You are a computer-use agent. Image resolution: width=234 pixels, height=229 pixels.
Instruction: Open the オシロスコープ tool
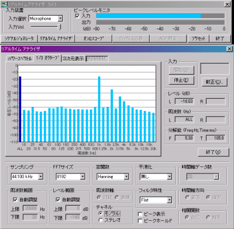[94, 39]
